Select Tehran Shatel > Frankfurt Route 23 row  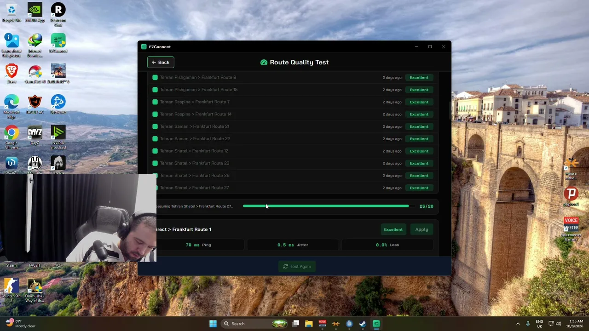292,163
